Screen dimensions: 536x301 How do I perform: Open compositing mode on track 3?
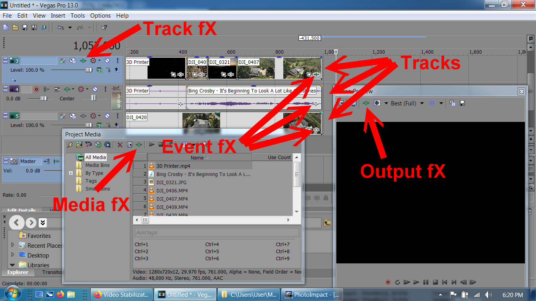(x=100, y=70)
